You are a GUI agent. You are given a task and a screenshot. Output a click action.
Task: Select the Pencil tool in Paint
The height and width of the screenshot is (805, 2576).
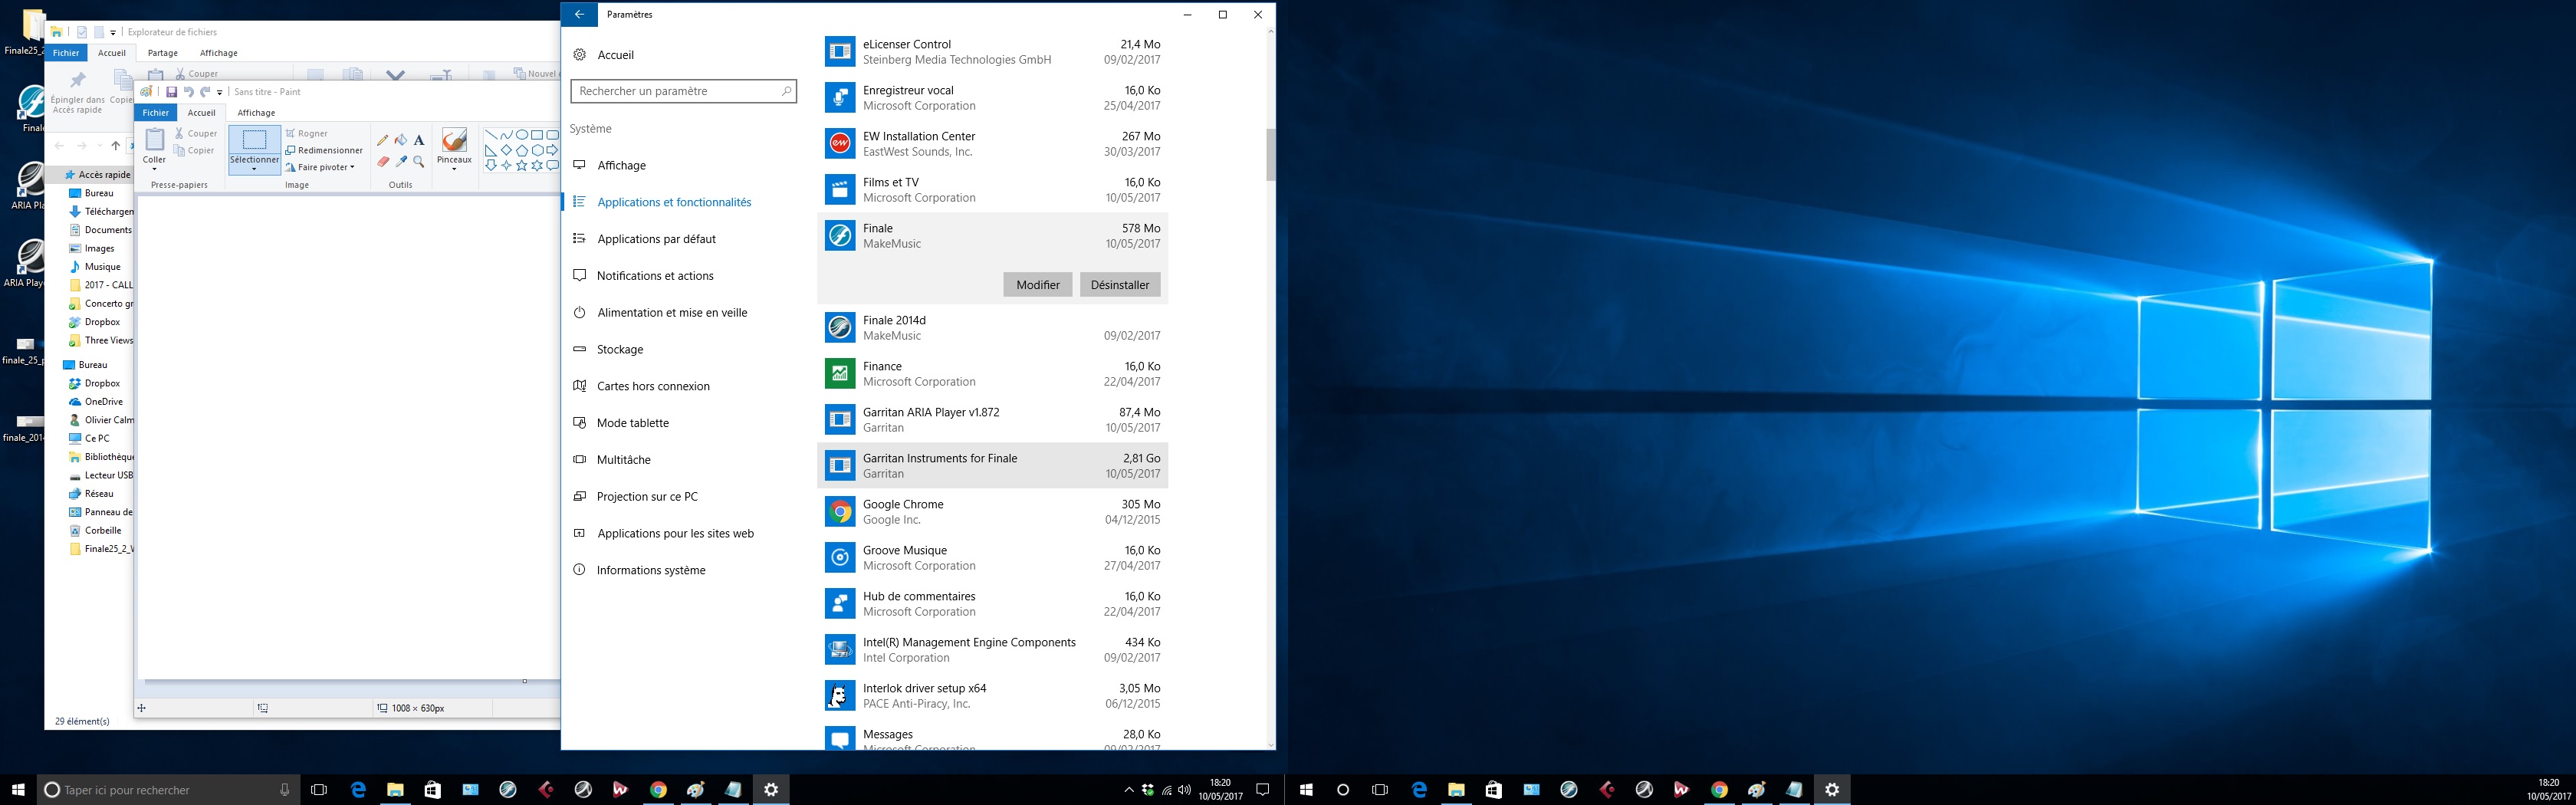pos(382,140)
